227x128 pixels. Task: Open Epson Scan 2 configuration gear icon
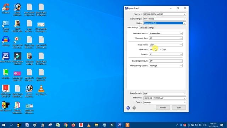[134, 108]
